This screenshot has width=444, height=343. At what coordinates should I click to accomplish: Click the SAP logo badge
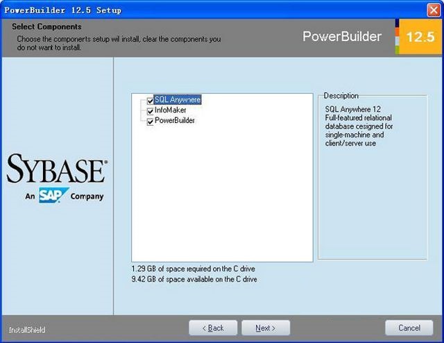tap(54, 195)
